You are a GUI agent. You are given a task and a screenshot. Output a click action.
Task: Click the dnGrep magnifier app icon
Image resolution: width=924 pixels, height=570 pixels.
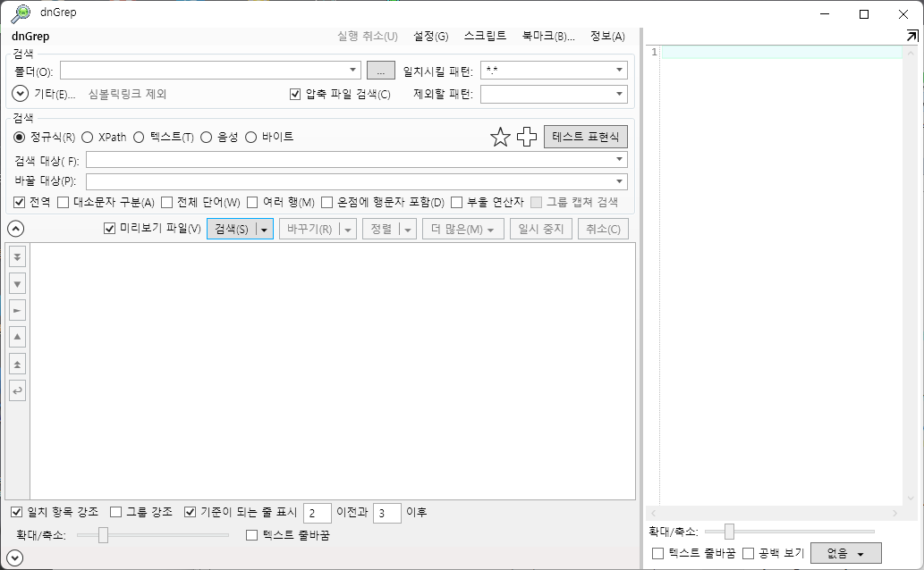tap(21, 13)
